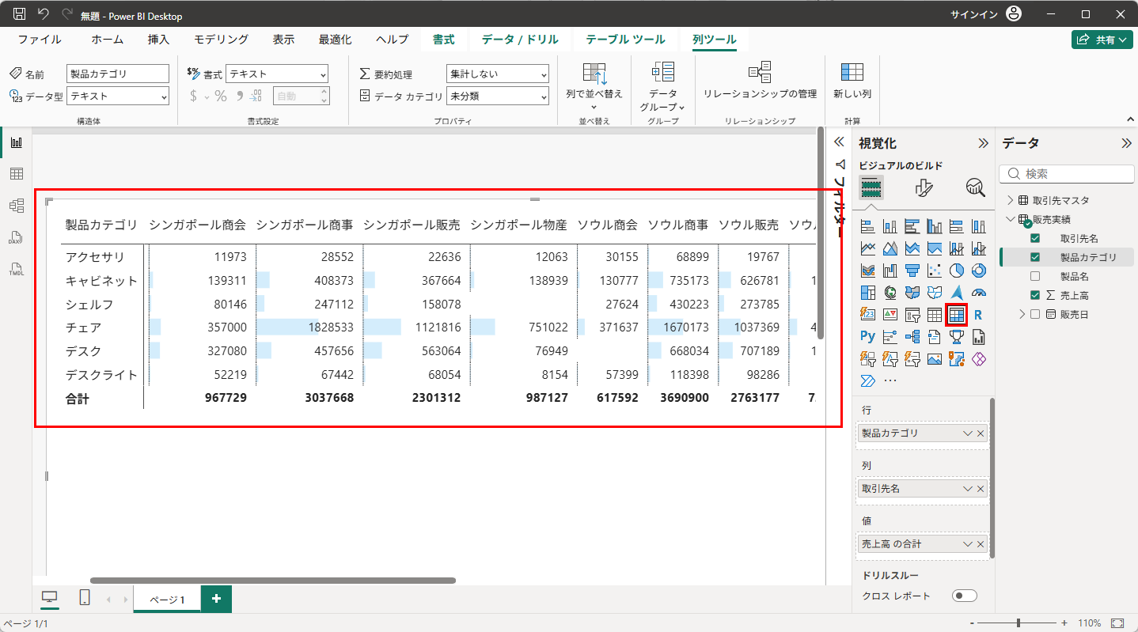Switch to the 表示 ribbon tab
The width and height of the screenshot is (1138, 632).
pyautogui.click(x=284, y=40)
